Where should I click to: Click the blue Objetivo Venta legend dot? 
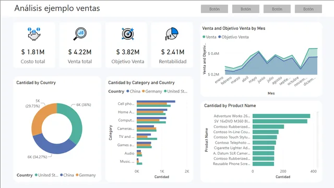[x=219, y=37]
